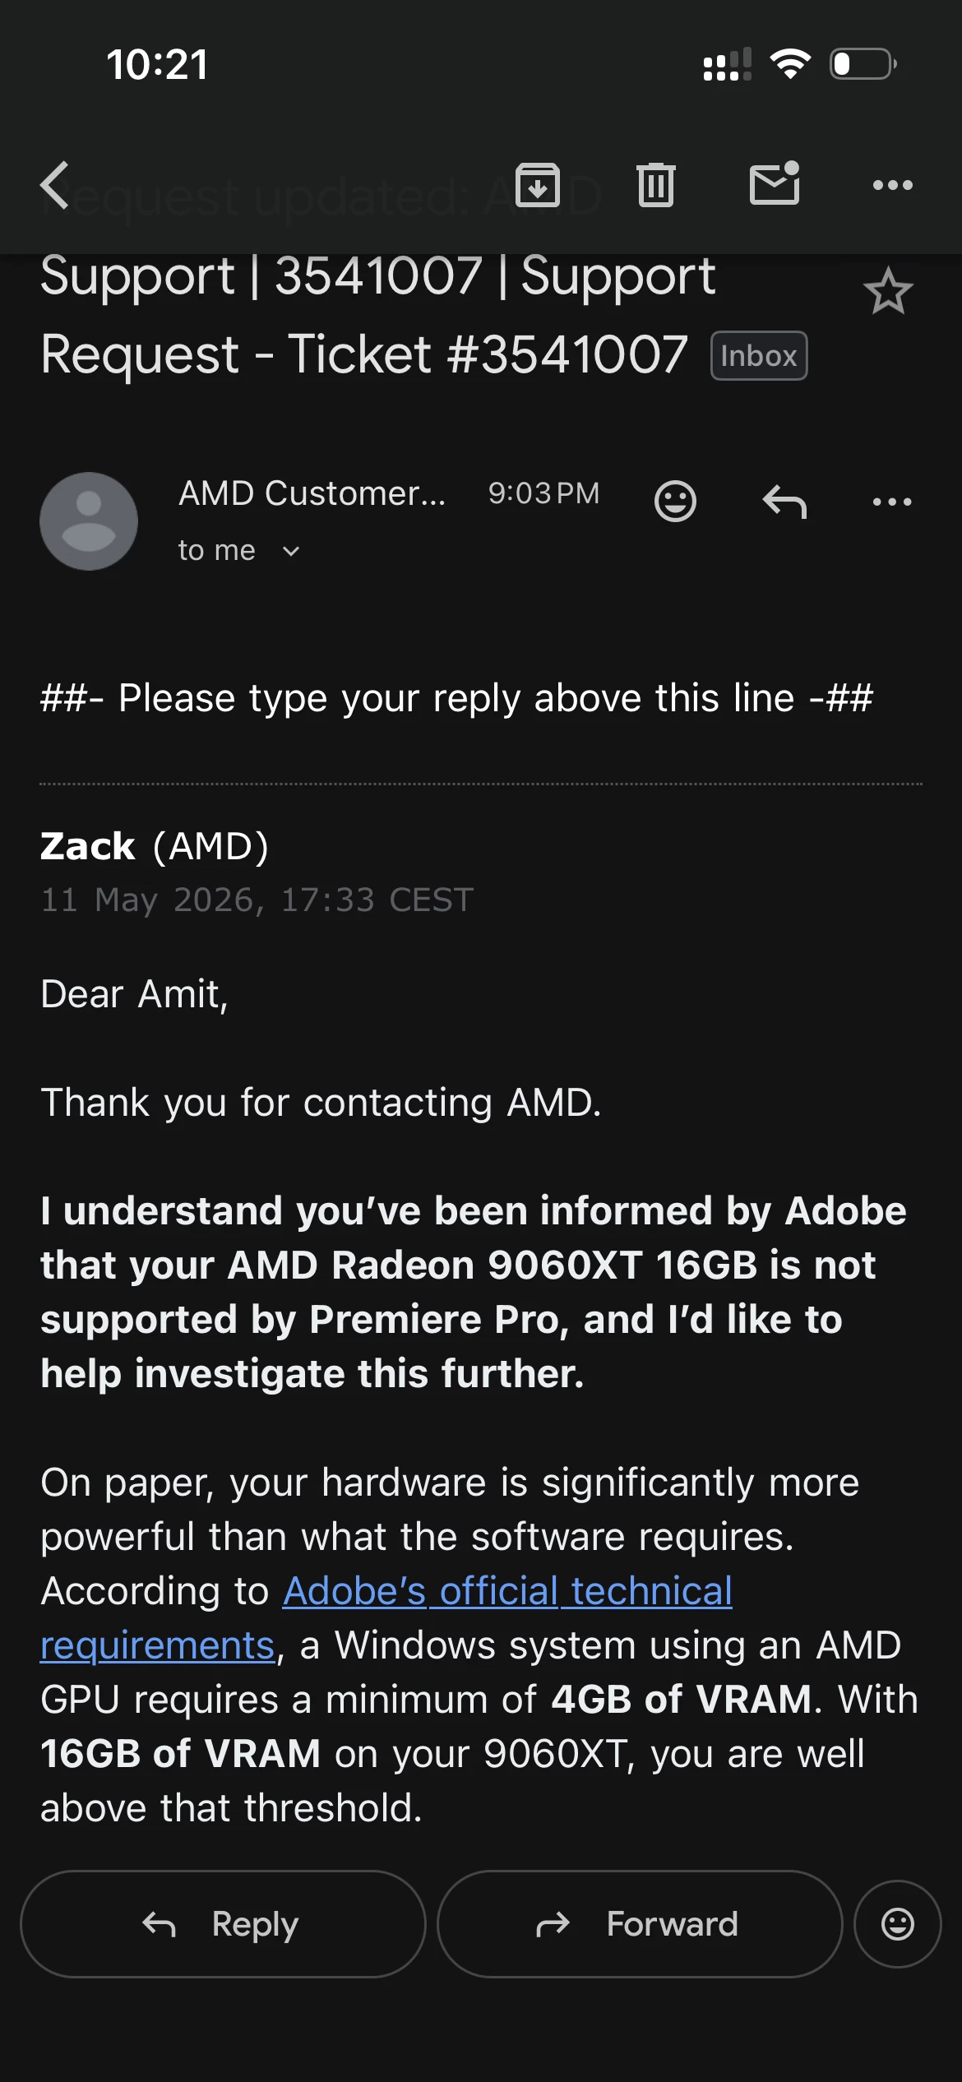Tap the Forward button at the bottom
The width and height of the screenshot is (962, 2082).
640,1924
